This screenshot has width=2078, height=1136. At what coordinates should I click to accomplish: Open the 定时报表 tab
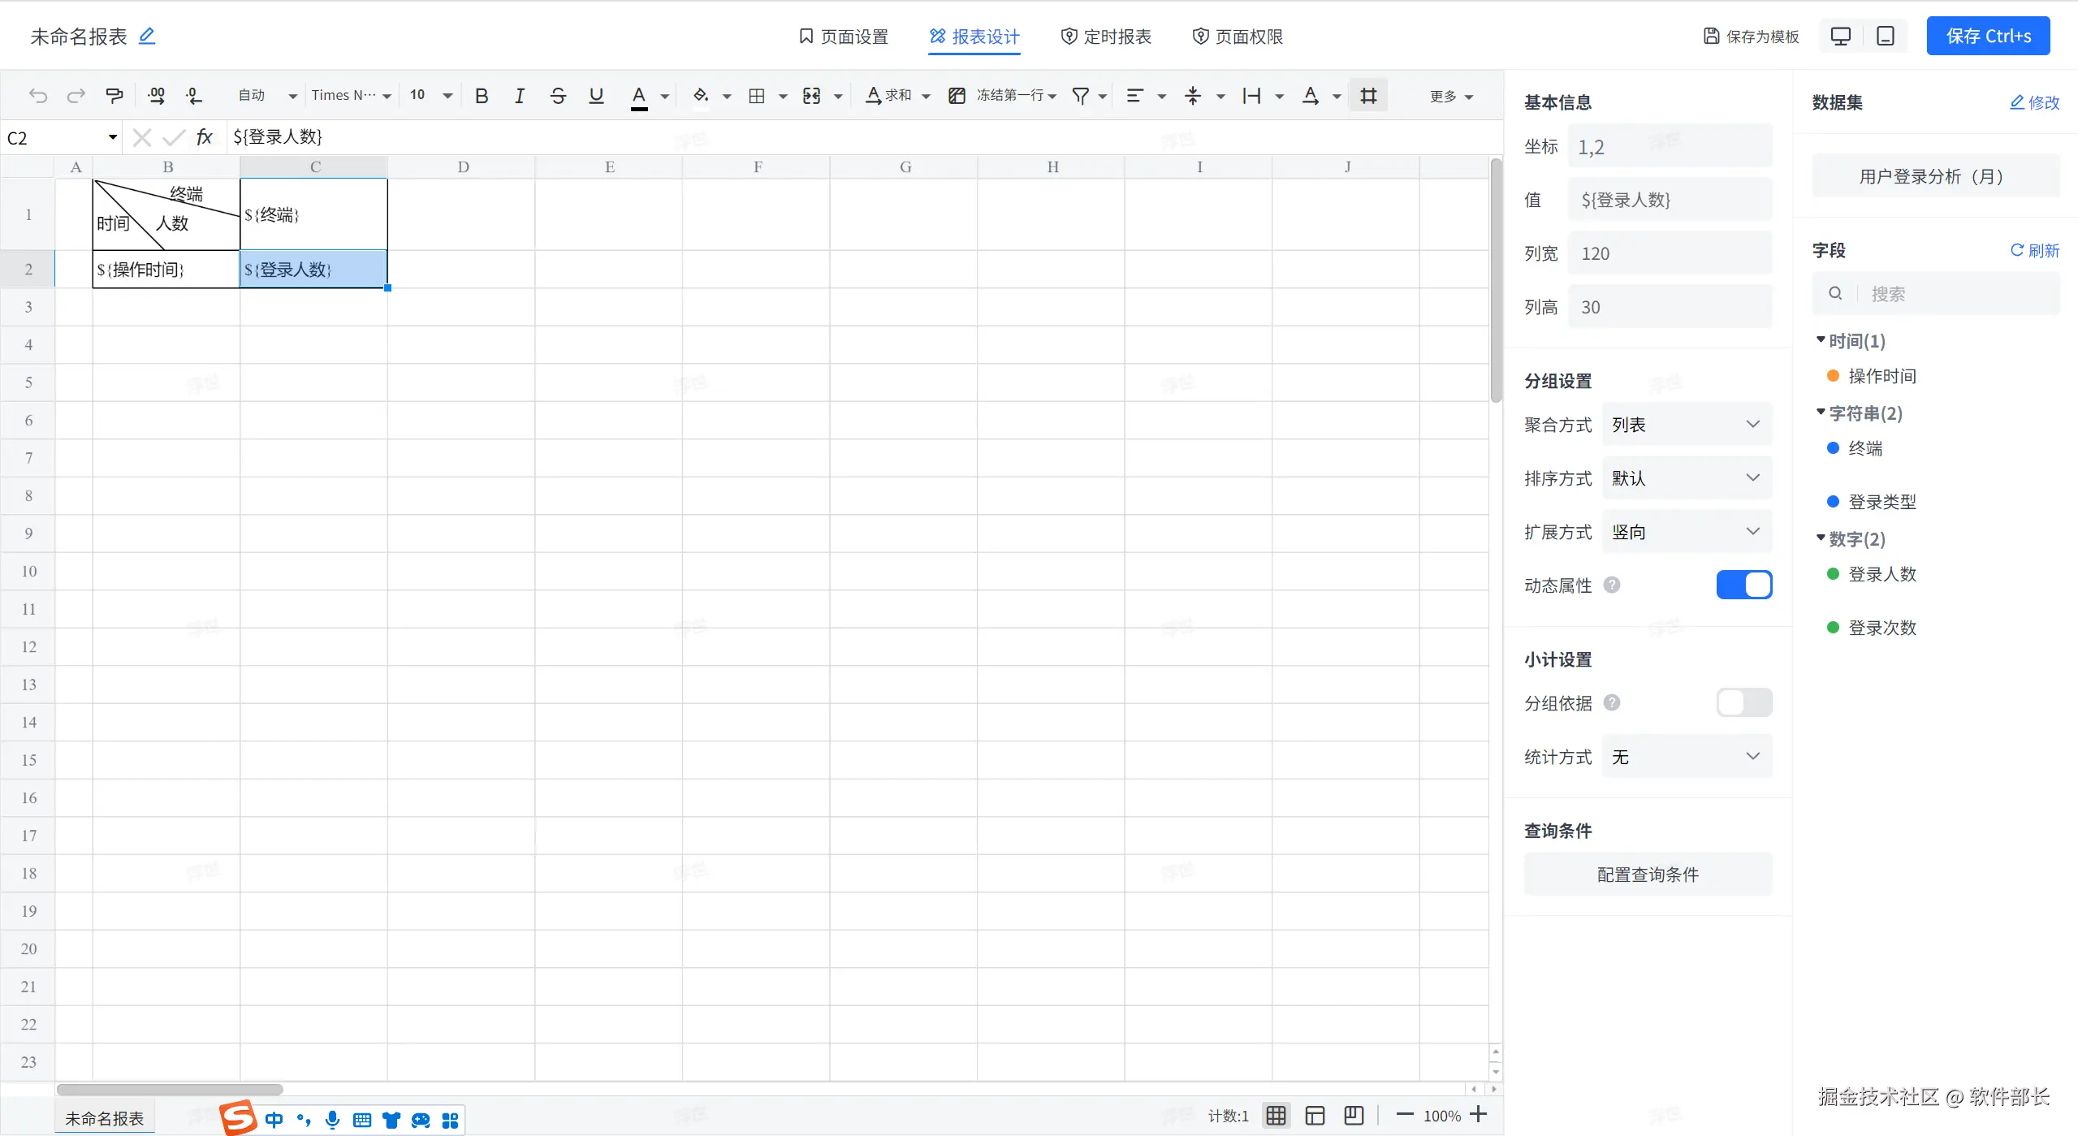click(x=1106, y=37)
